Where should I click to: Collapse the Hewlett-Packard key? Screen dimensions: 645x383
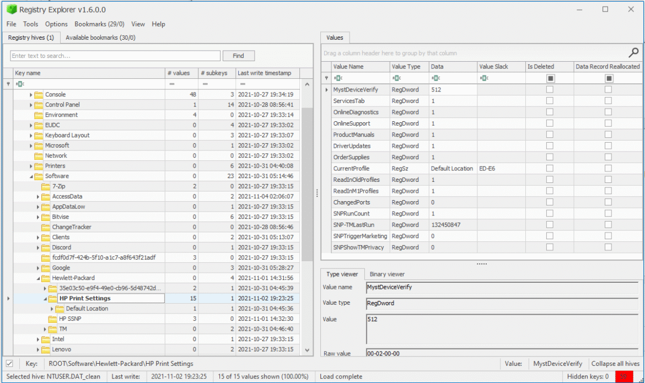(x=38, y=278)
